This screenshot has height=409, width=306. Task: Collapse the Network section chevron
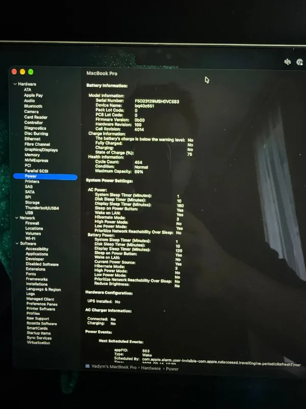17,218
